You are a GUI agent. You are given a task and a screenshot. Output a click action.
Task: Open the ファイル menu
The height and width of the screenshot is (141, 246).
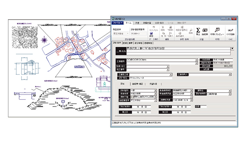click(x=118, y=23)
